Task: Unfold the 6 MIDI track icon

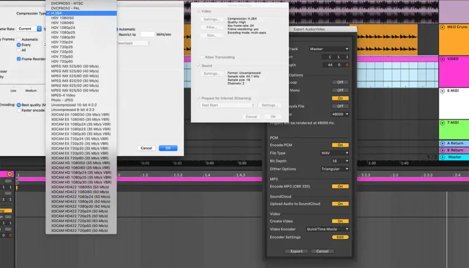Action: click(x=442, y=91)
